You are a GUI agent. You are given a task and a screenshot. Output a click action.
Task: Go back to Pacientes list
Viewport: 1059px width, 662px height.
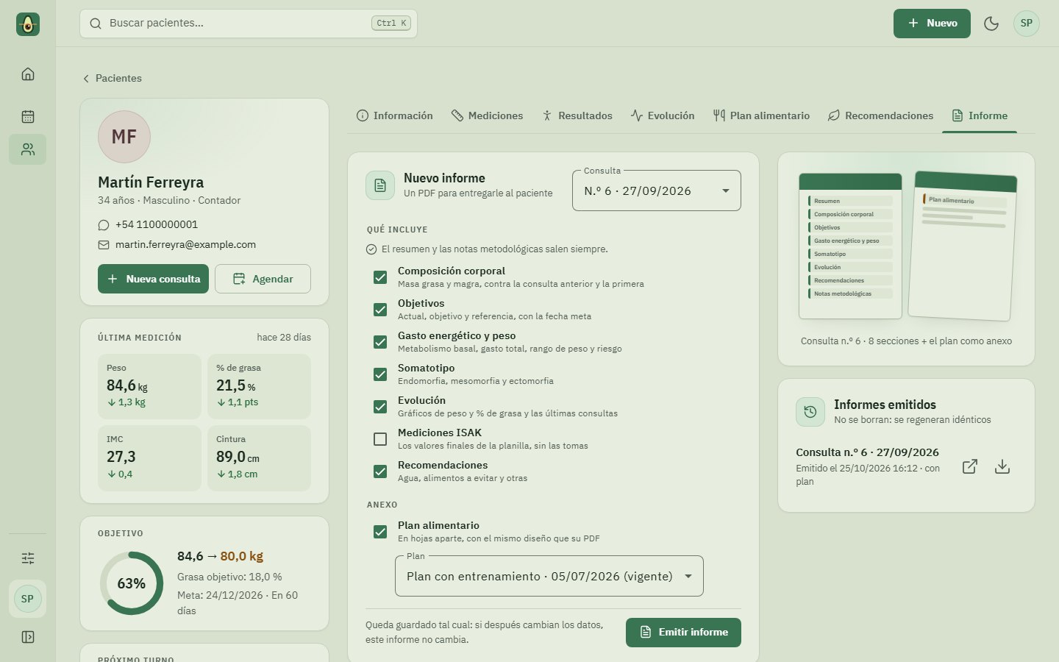point(112,78)
